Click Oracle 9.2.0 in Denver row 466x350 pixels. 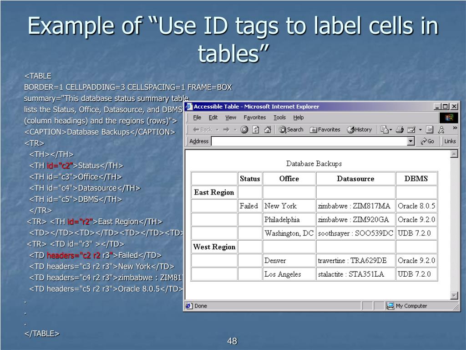coord(416,260)
